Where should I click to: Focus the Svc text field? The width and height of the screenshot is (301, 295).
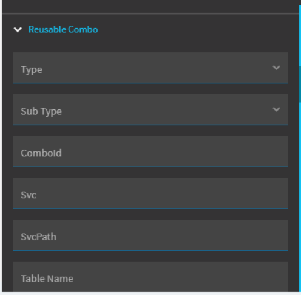(x=150, y=193)
